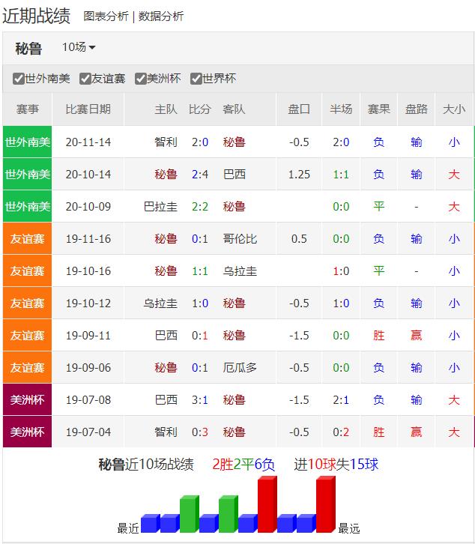Disable the 美洲杯 checkbox
The width and height of the screenshot is (475, 544).
(x=140, y=79)
